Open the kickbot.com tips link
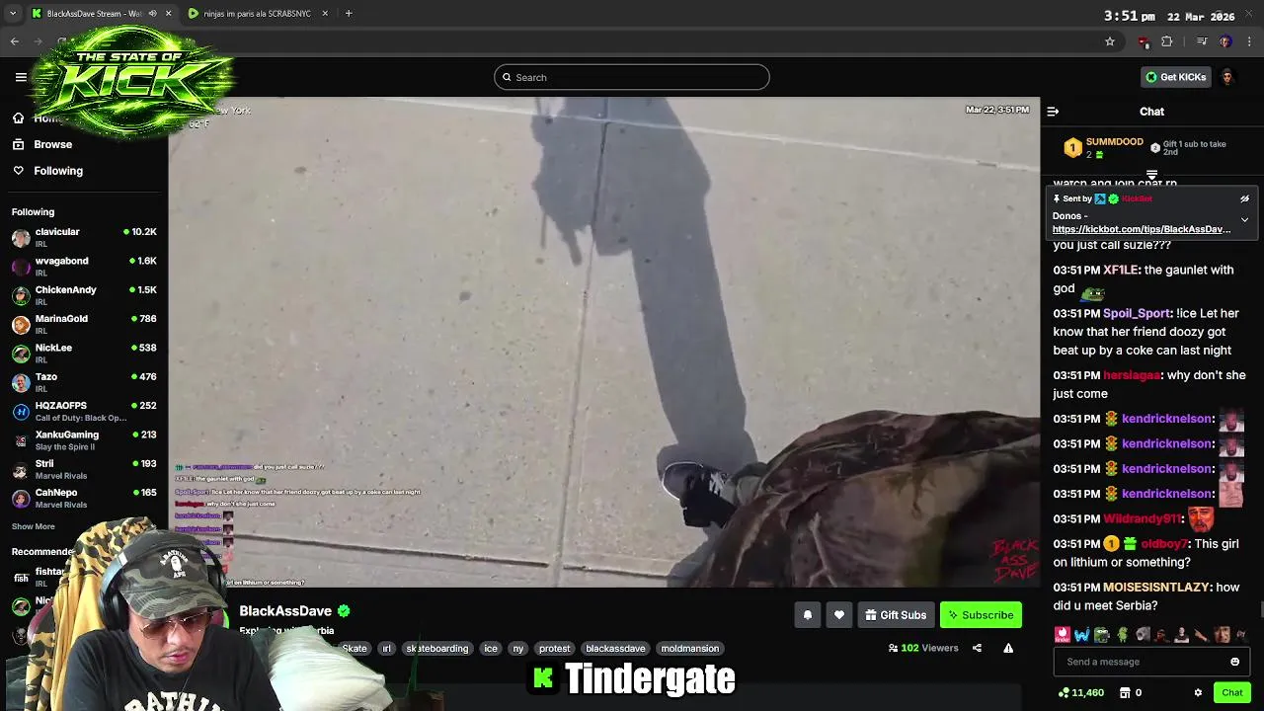 point(1142,229)
